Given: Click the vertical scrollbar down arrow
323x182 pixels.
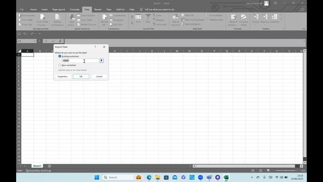Looking at the screenshot, I should coord(305,162).
